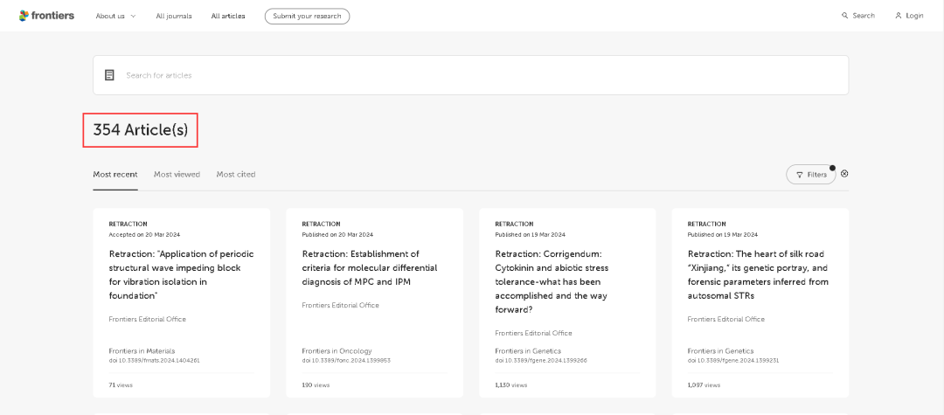Click Accepted on 20 Mar 2024 date
Screen dimensions: 944x415
click(144, 234)
